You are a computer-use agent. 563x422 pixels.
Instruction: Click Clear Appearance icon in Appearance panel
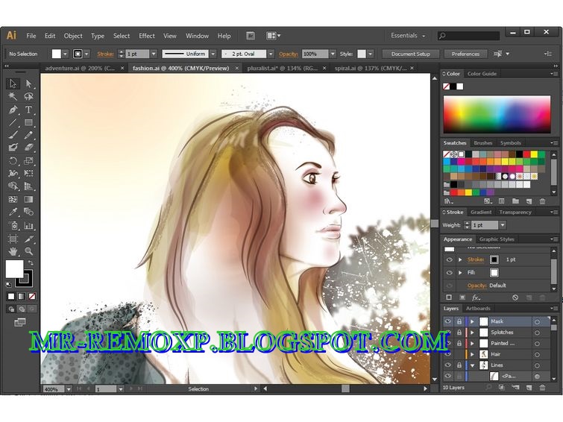click(515, 297)
